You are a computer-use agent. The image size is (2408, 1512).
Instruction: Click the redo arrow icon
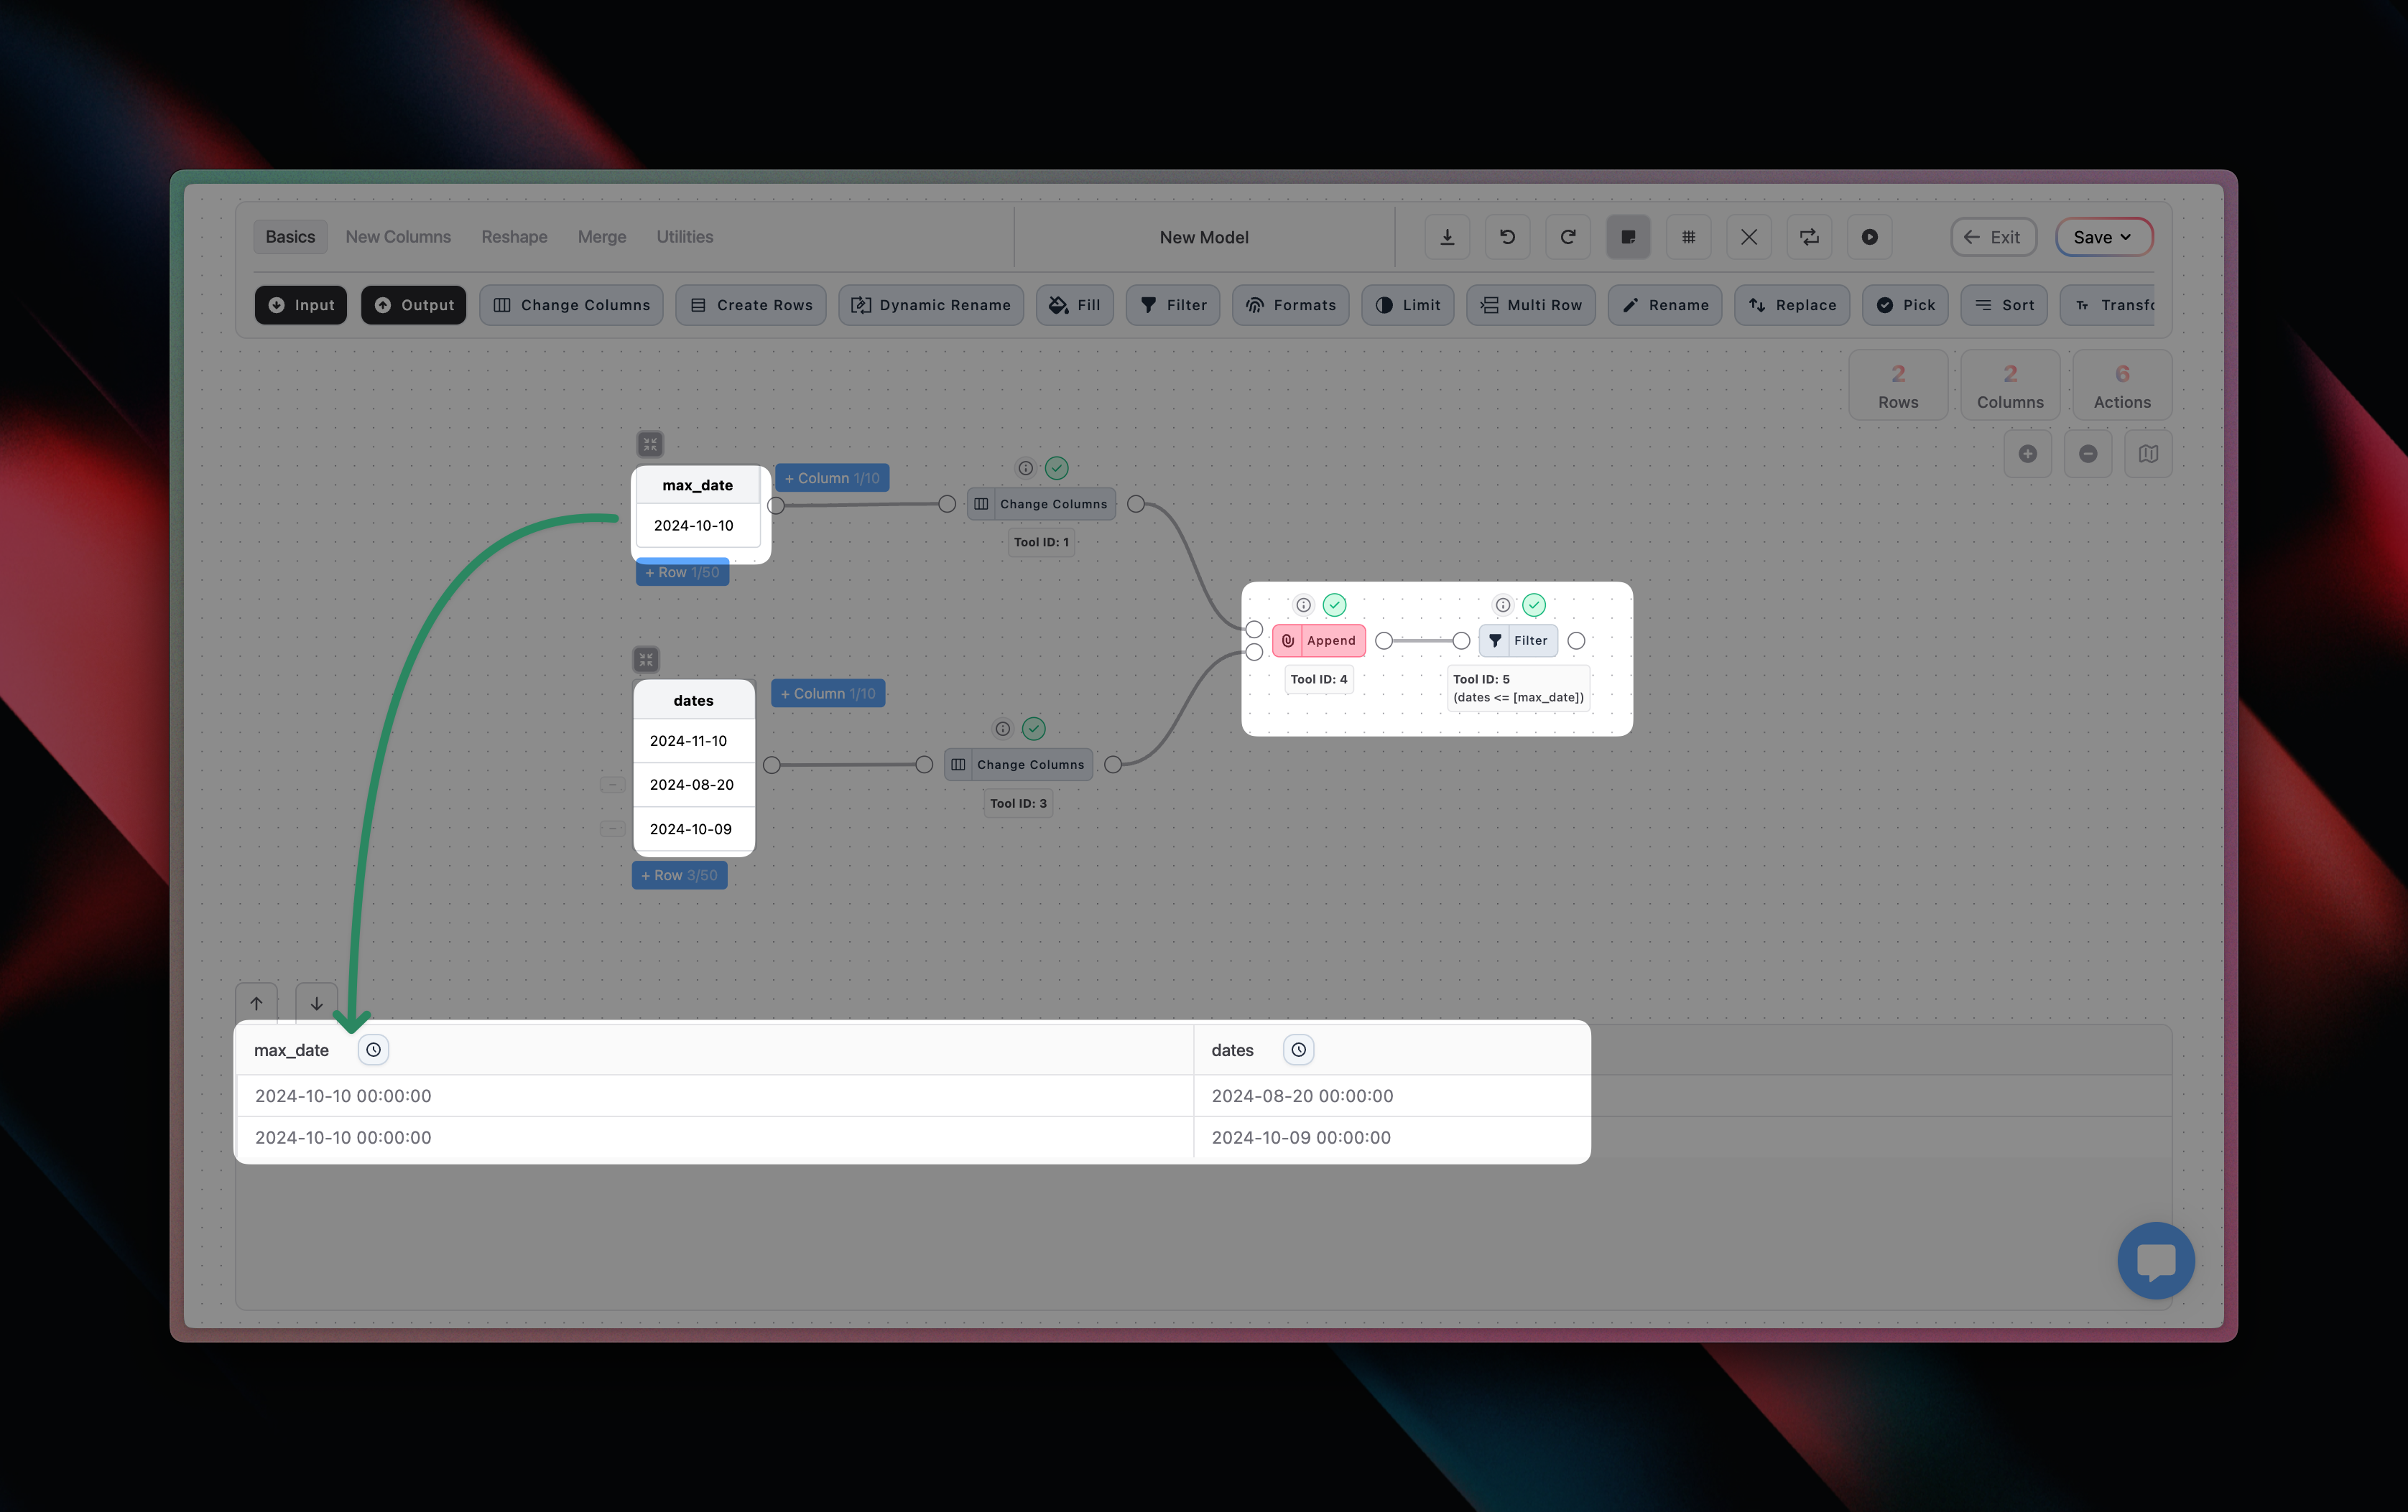point(1567,237)
